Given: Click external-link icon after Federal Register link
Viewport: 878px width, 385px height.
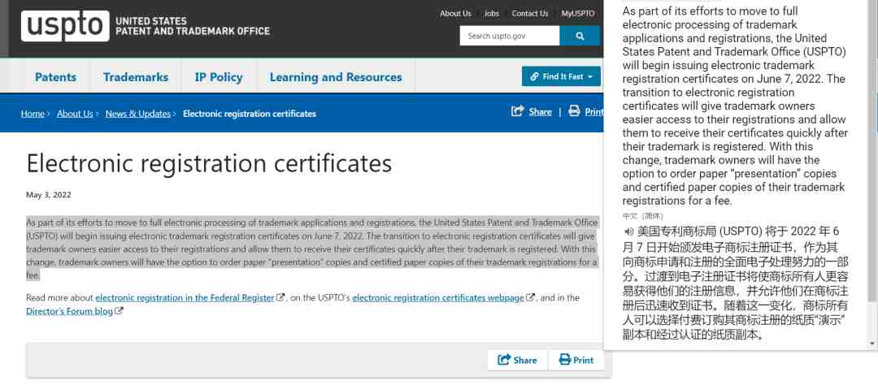Looking at the screenshot, I should point(281,297).
